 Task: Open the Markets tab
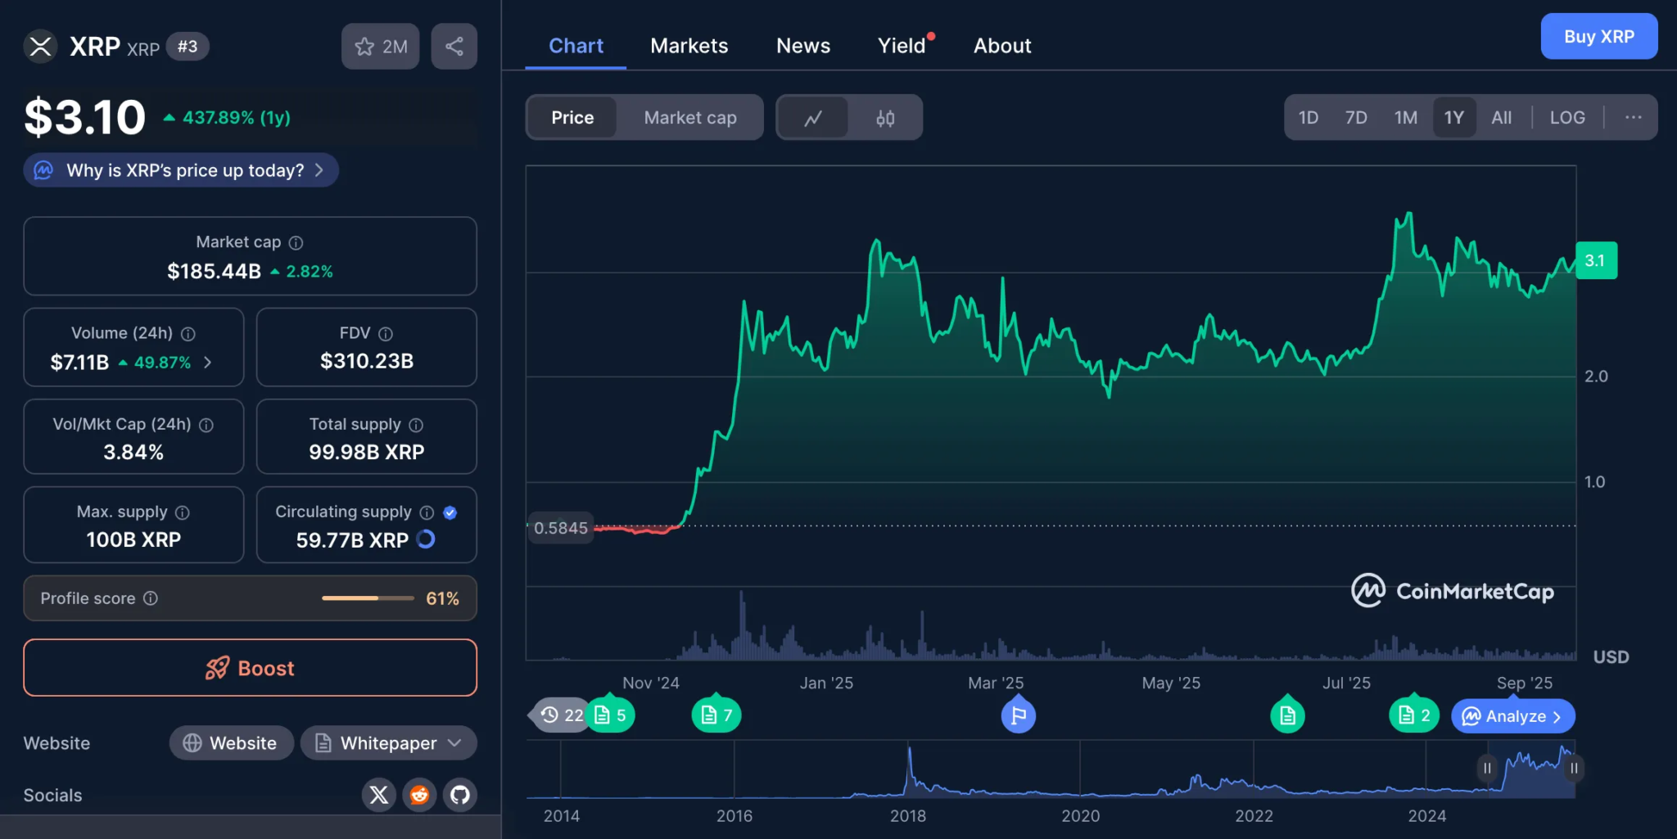[x=689, y=46]
